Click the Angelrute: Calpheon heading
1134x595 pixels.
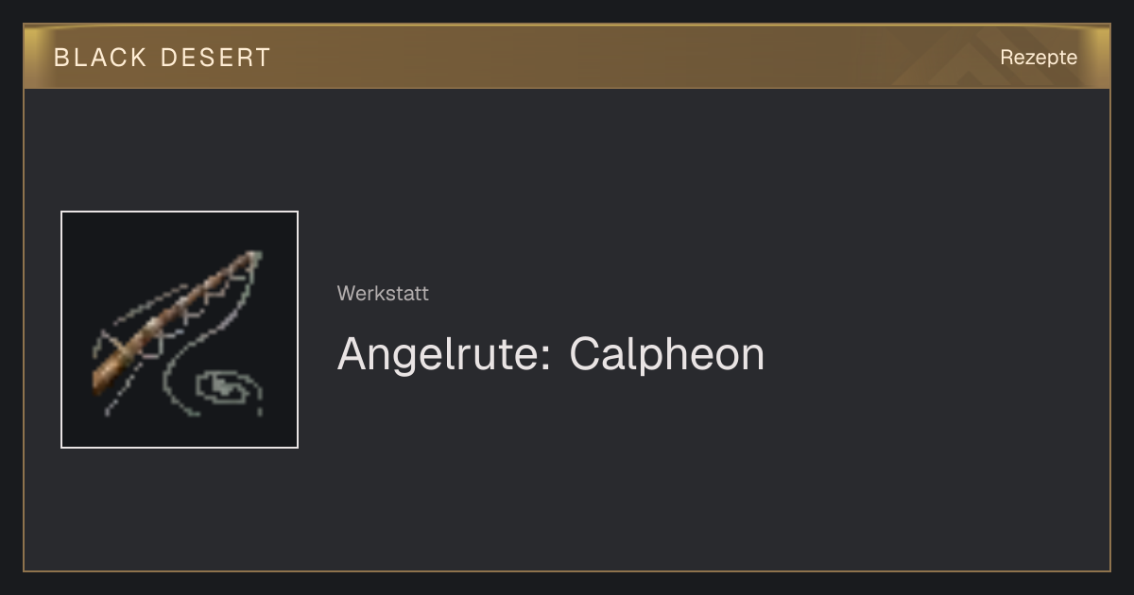tap(551, 354)
